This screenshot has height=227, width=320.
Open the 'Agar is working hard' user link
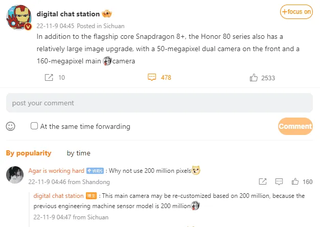(x=56, y=171)
